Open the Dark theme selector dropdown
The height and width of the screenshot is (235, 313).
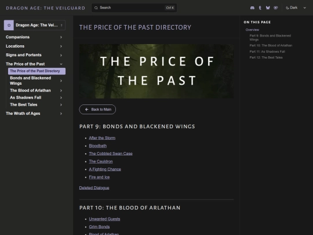(296, 8)
